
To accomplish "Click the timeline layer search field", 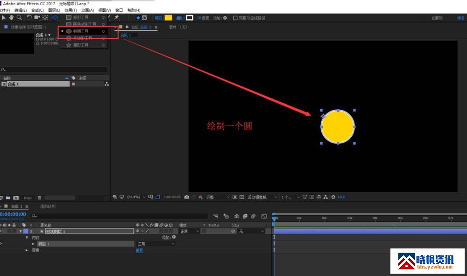I will click(x=119, y=216).
